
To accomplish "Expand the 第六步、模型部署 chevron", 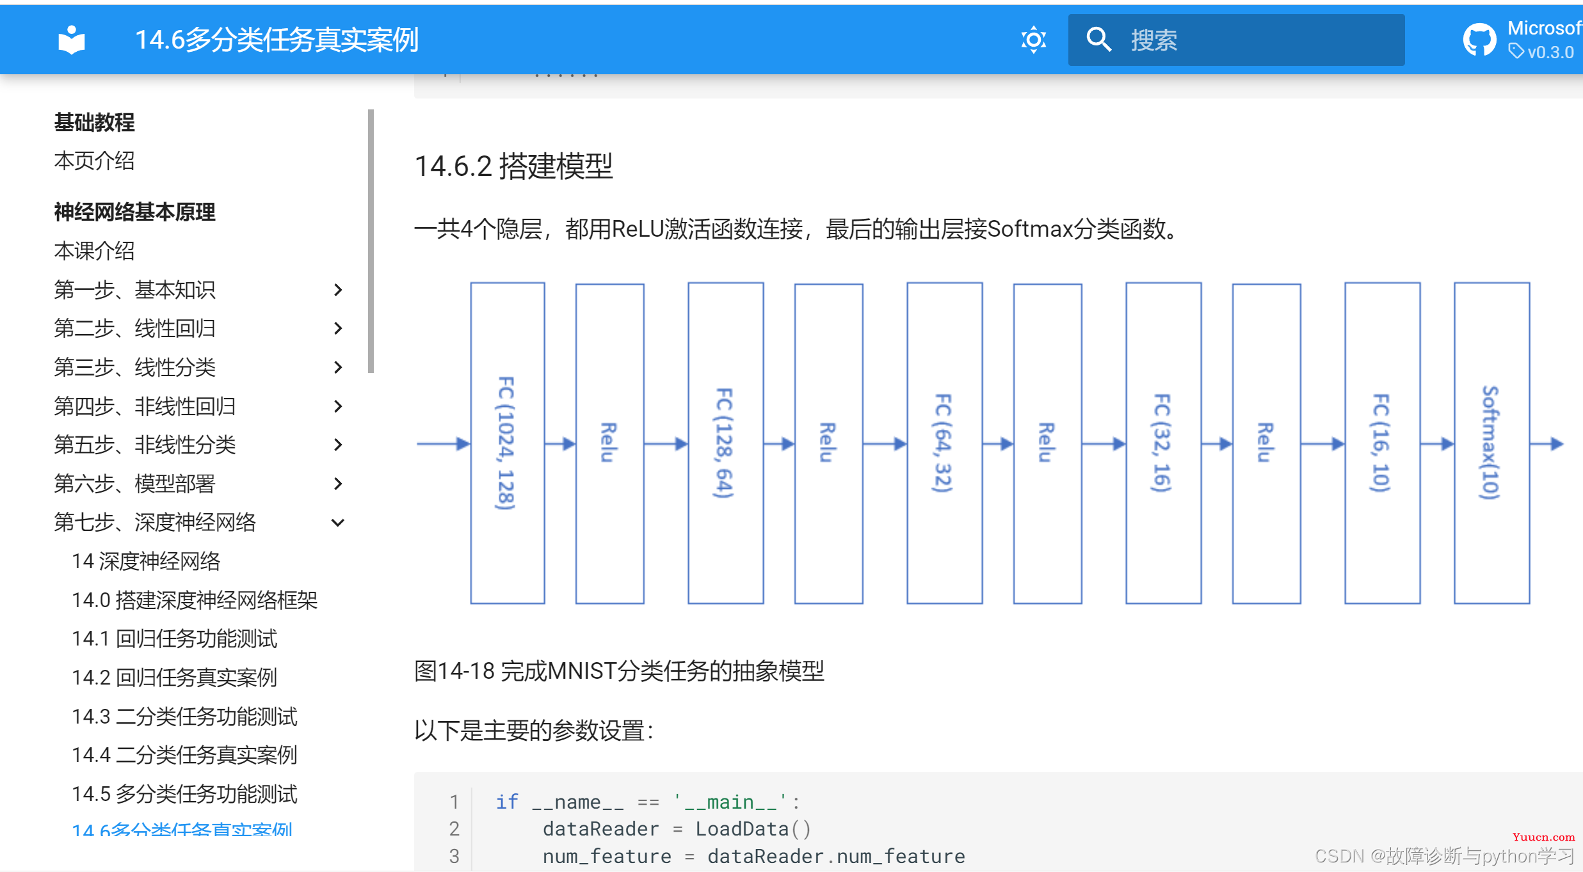I will [x=338, y=484].
